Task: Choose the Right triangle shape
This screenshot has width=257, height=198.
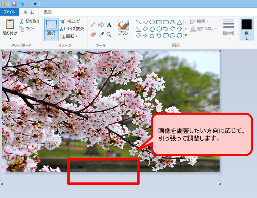Action: [139, 29]
